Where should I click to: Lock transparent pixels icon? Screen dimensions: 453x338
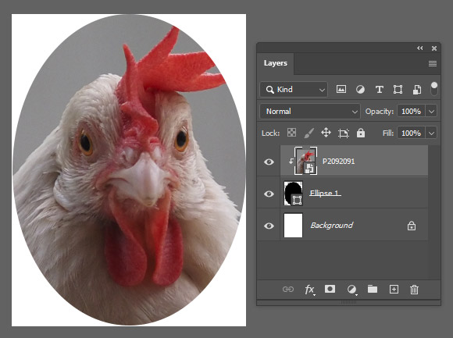point(291,133)
